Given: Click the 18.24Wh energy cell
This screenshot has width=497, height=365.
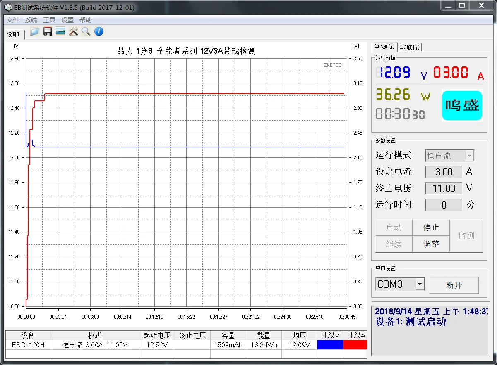Looking at the screenshot, I should tap(264, 345).
